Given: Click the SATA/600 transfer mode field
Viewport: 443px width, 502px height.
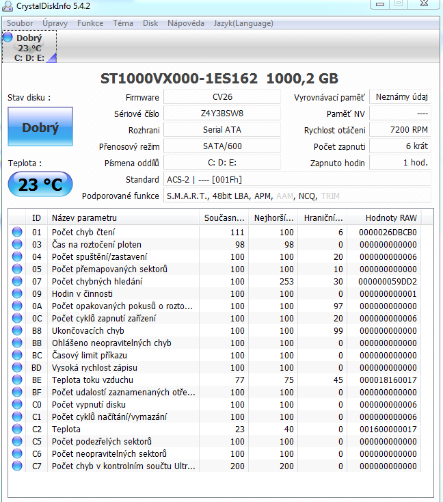Looking at the screenshot, I should [222, 146].
